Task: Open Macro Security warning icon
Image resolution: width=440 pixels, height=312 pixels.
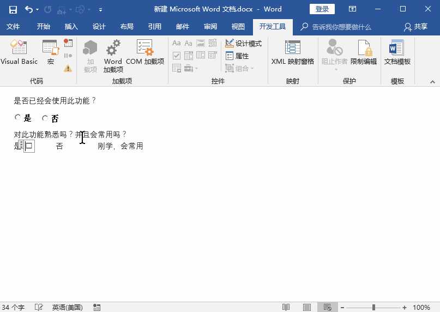Action: pyautogui.click(x=68, y=68)
